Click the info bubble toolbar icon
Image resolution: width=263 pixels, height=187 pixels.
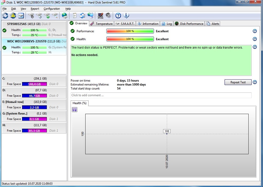pos(126,16)
